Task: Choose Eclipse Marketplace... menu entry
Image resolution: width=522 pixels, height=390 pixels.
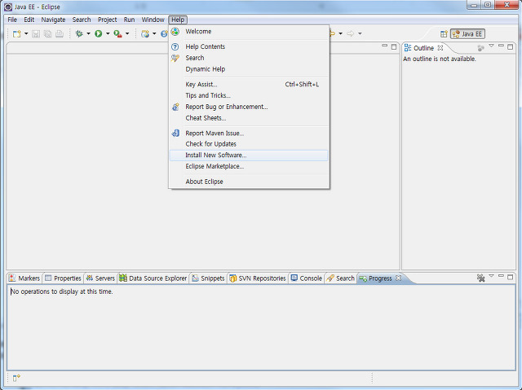Action: [249, 166]
